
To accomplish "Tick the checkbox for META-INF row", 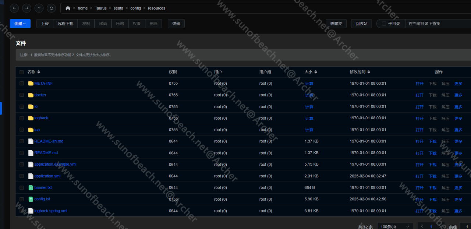I will tap(22, 84).
